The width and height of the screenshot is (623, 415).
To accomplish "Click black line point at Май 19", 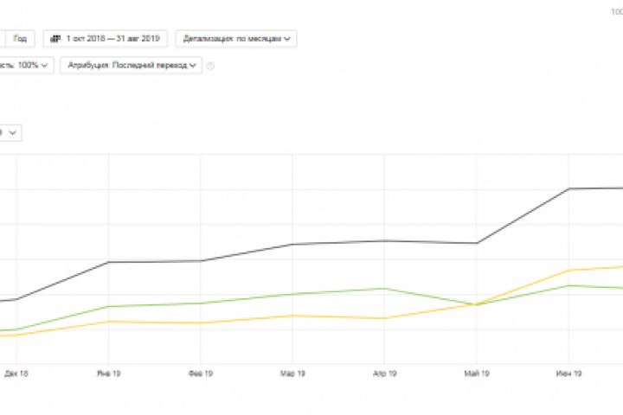I will [x=477, y=243].
